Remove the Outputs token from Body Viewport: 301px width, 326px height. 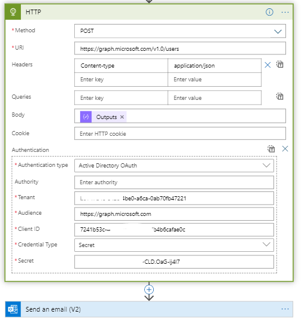122,117
